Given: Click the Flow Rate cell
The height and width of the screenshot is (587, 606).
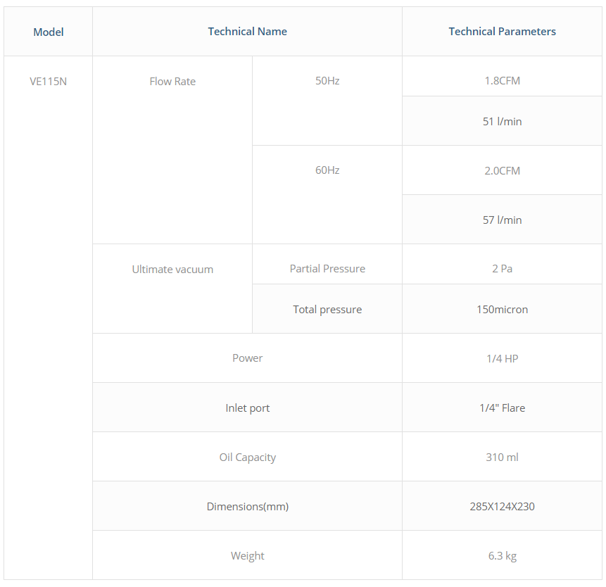Looking at the screenshot, I should pyautogui.click(x=172, y=82).
